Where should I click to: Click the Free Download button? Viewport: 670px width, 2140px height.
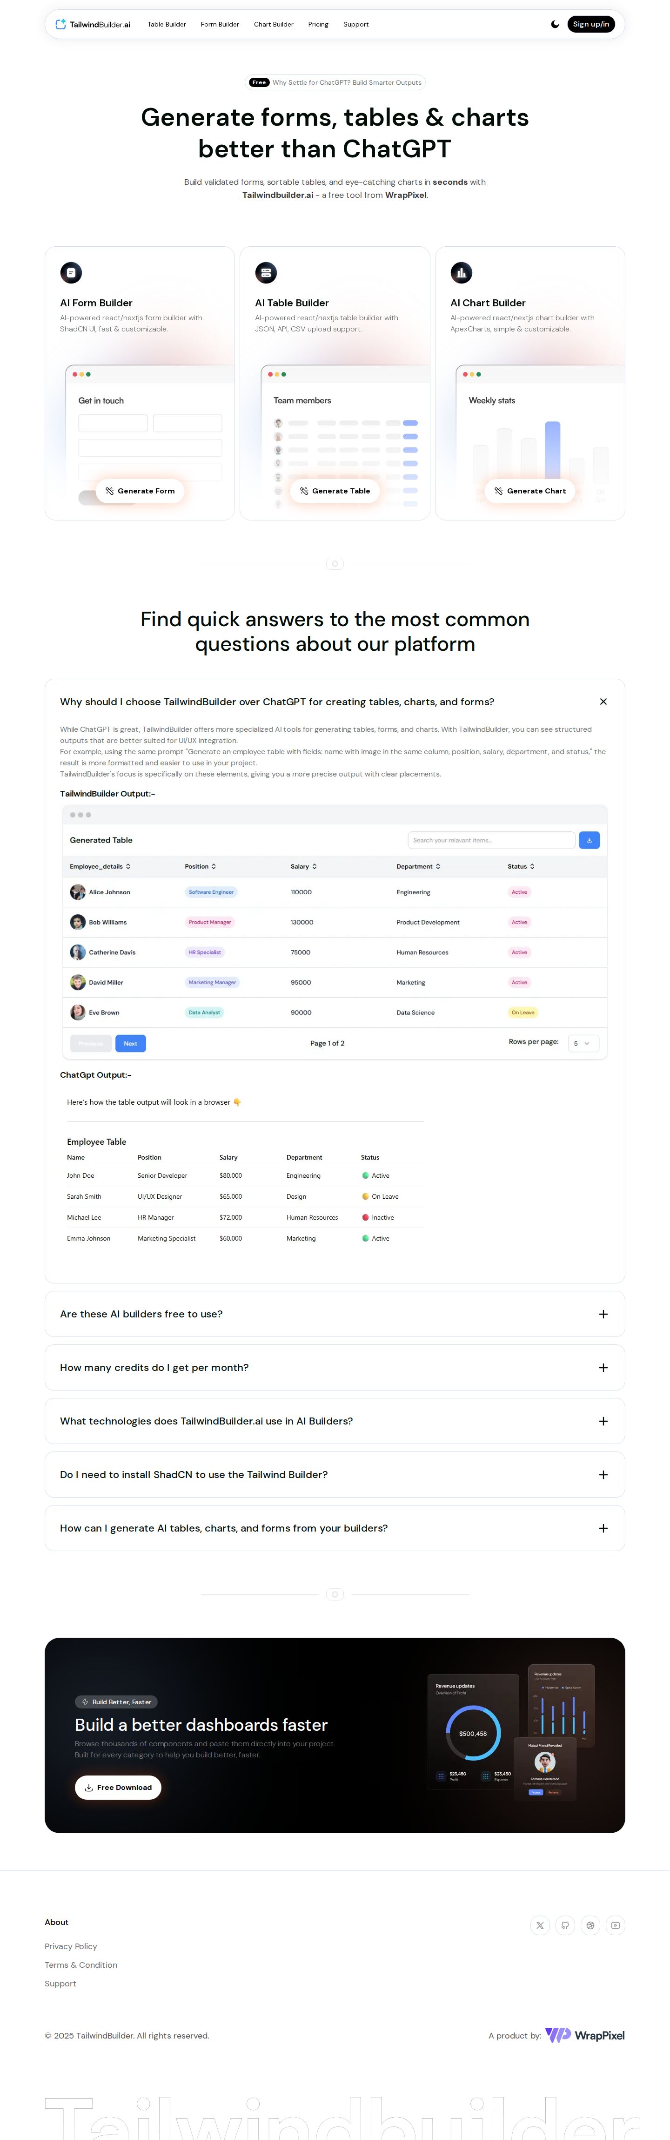point(118,1787)
